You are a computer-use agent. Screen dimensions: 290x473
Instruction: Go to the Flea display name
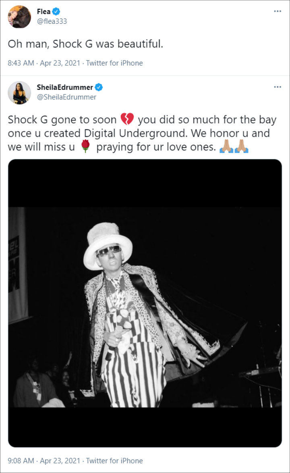coord(44,11)
